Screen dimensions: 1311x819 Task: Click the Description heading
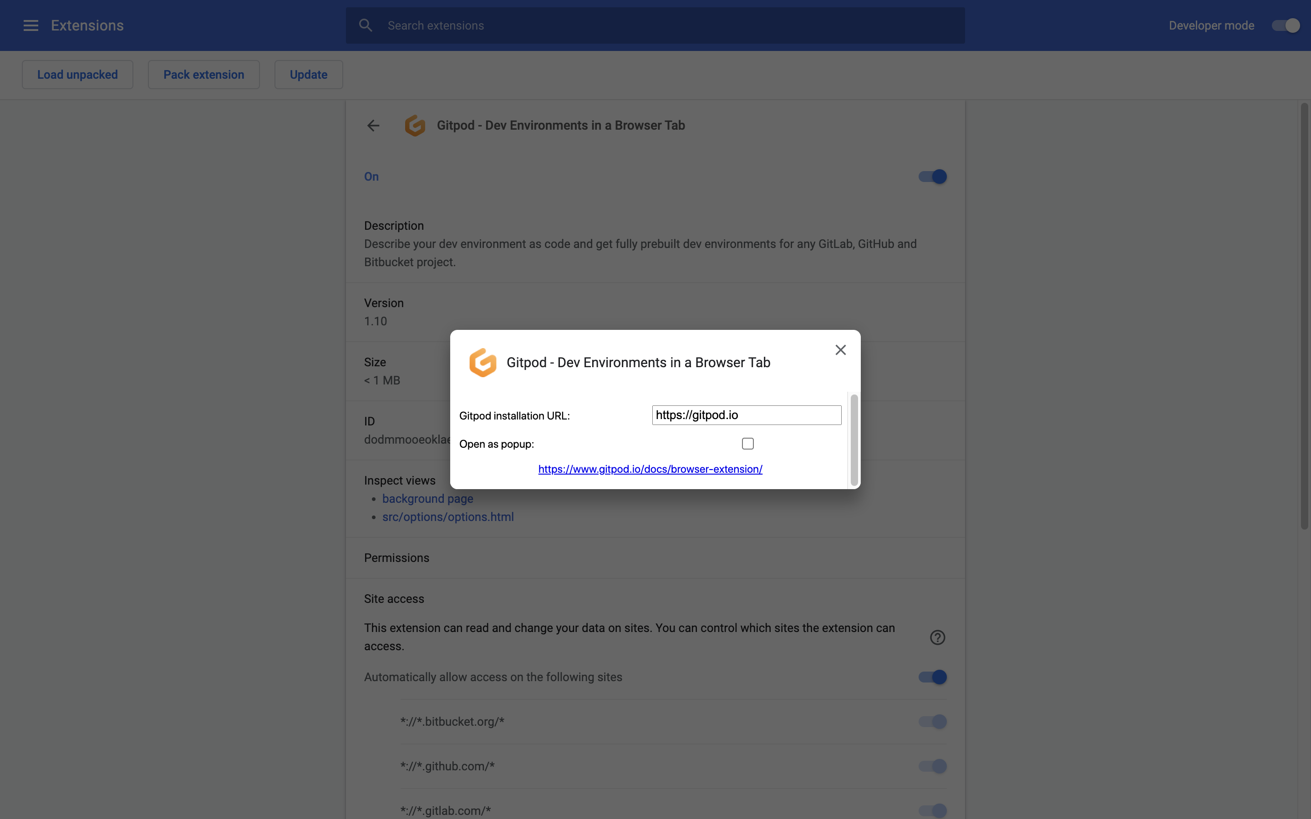tap(394, 226)
